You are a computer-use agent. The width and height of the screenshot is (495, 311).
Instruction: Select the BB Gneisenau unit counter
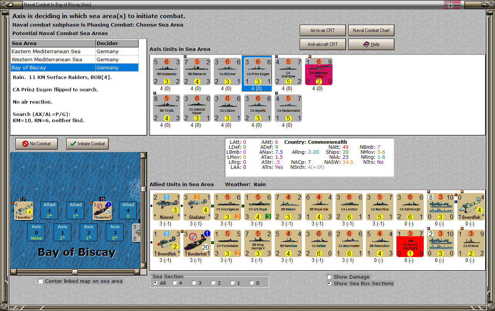tap(166, 71)
